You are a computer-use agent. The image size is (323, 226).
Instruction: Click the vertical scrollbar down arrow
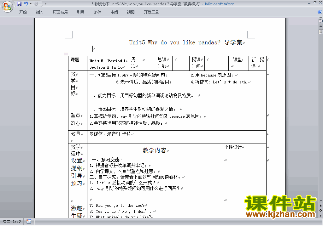click(320, 201)
